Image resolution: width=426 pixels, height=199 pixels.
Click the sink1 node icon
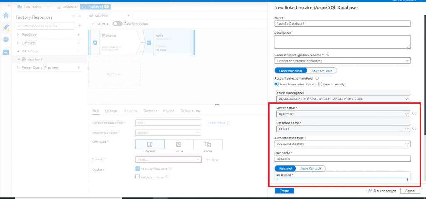[149, 42]
